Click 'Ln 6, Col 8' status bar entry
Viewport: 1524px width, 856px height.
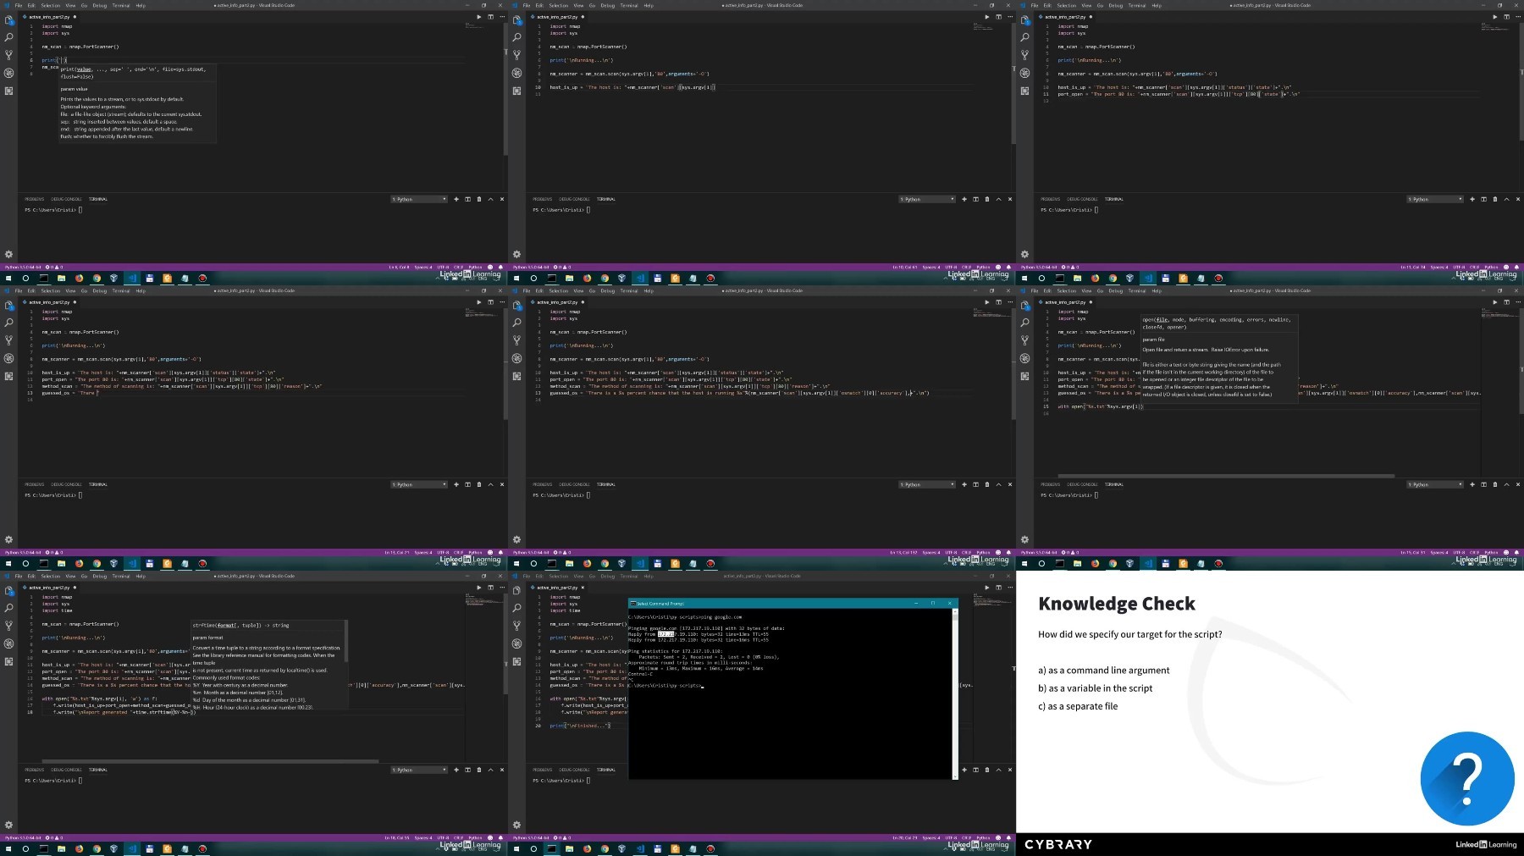tap(397, 267)
